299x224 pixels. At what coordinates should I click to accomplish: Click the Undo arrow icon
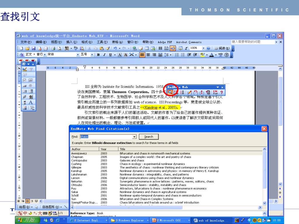coord(115,48)
